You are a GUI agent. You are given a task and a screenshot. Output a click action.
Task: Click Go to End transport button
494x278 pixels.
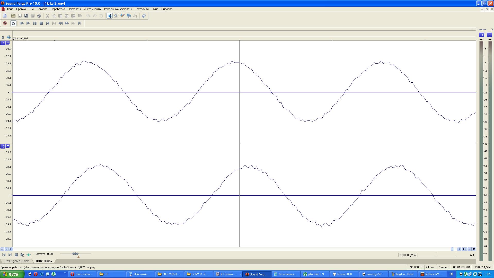coord(80,23)
